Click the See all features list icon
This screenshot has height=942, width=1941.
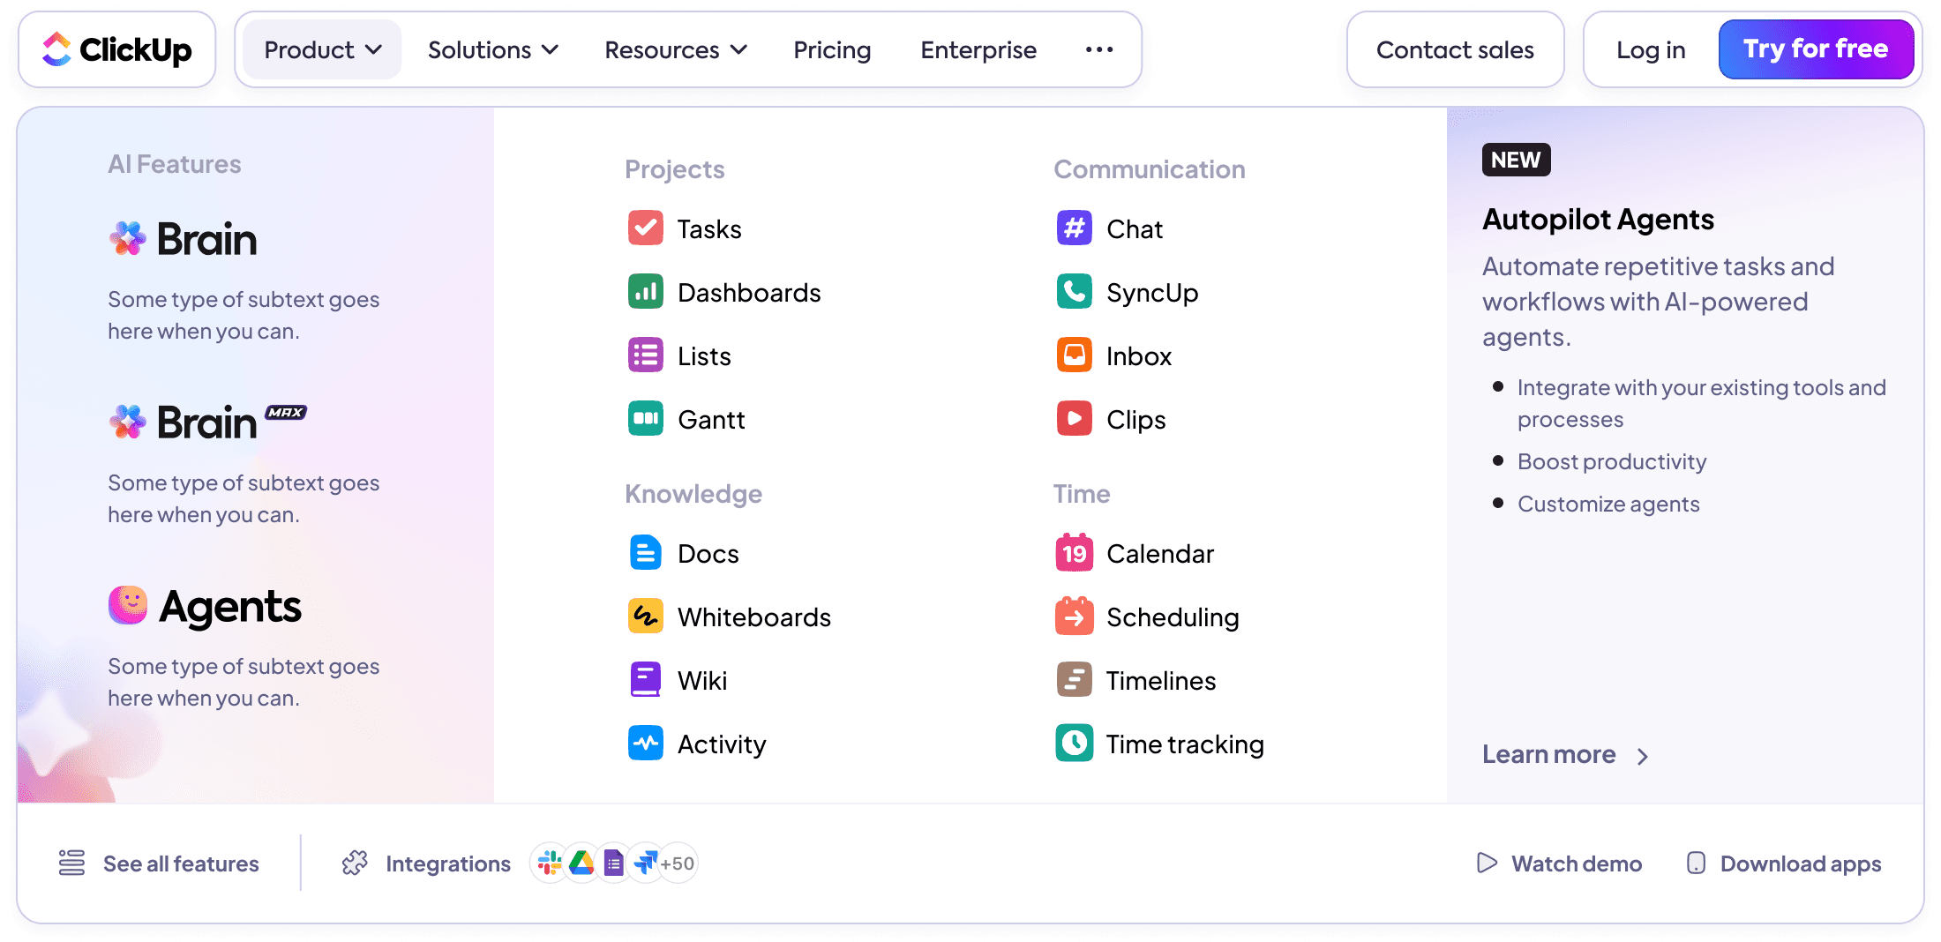pos(72,863)
